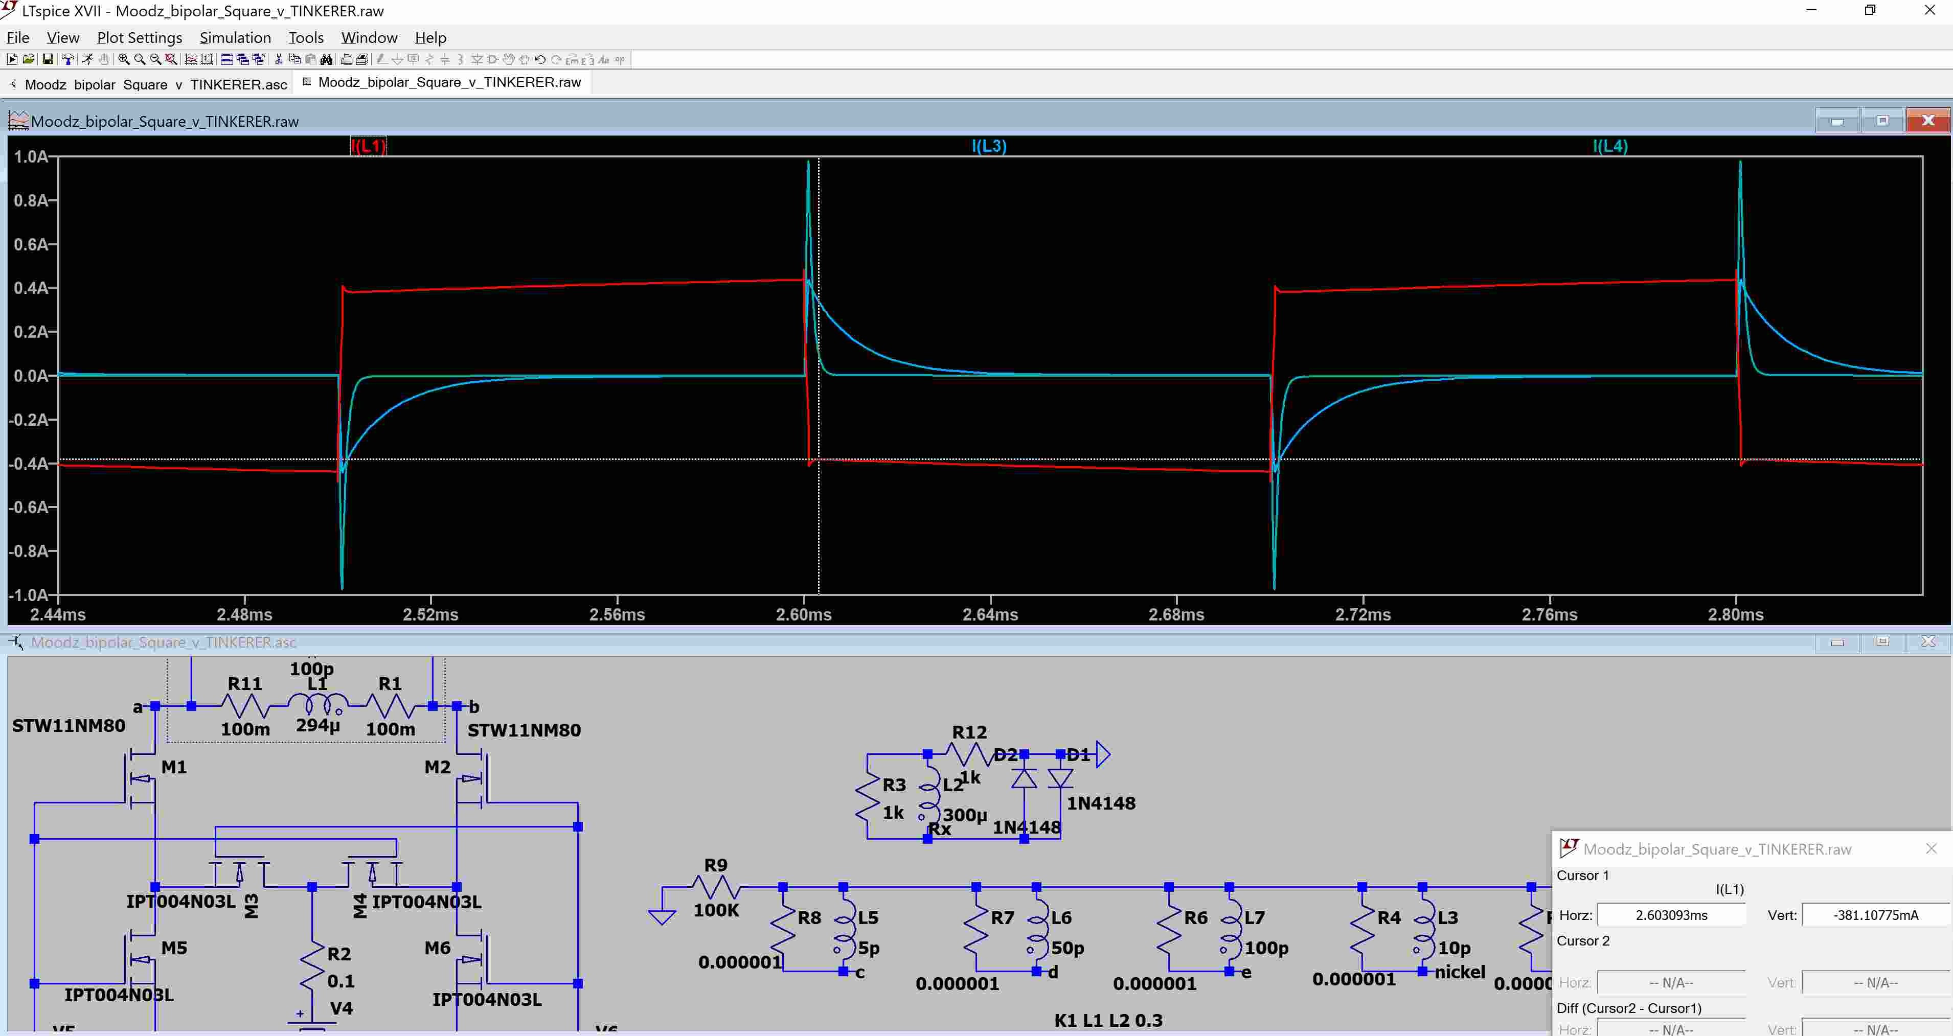Click the Tile Windows horizontally icon
Image resolution: width=1953 pixels, height=1036 pixels.
pyautogui.click(x=226, y=60)
